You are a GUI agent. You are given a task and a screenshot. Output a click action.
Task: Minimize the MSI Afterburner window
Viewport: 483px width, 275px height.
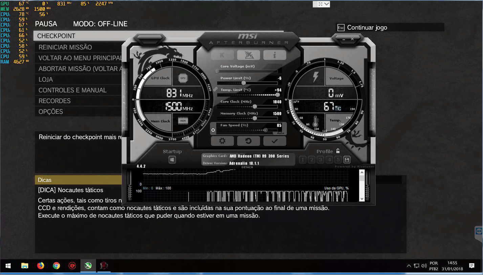coord(344,39)
